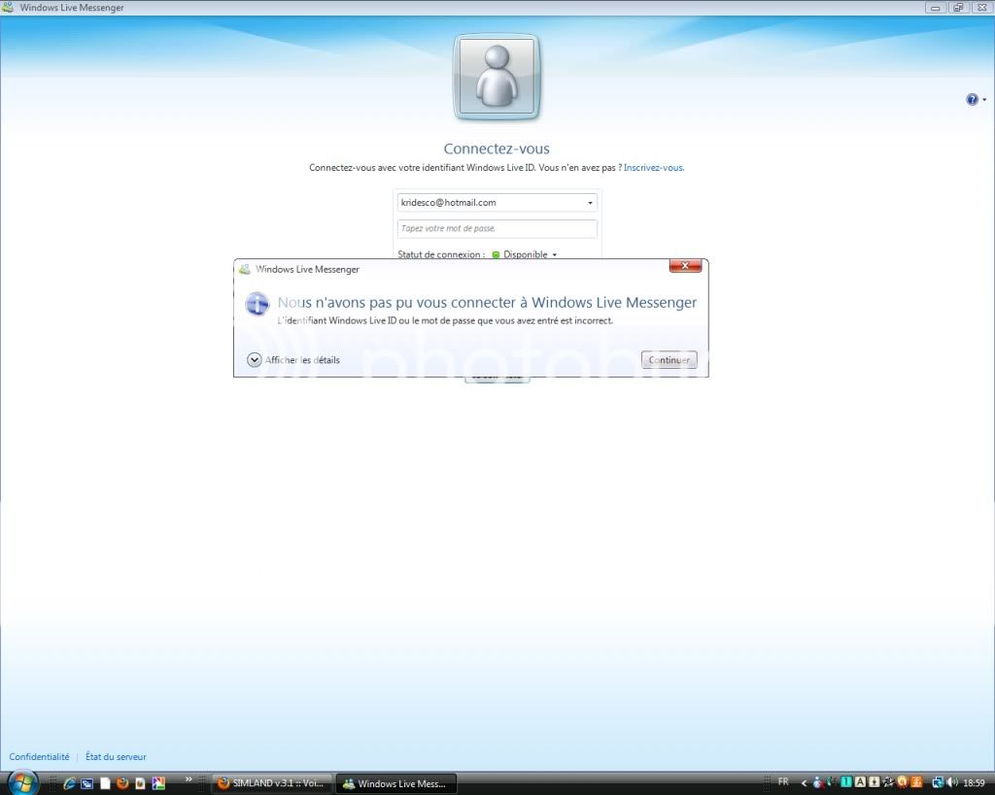Open the network connection tray icon
The image size is (995, 795).
(938, 783)
